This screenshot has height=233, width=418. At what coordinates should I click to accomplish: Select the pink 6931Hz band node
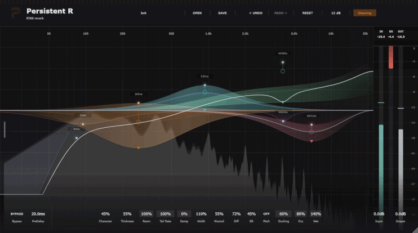click(312, 124)
